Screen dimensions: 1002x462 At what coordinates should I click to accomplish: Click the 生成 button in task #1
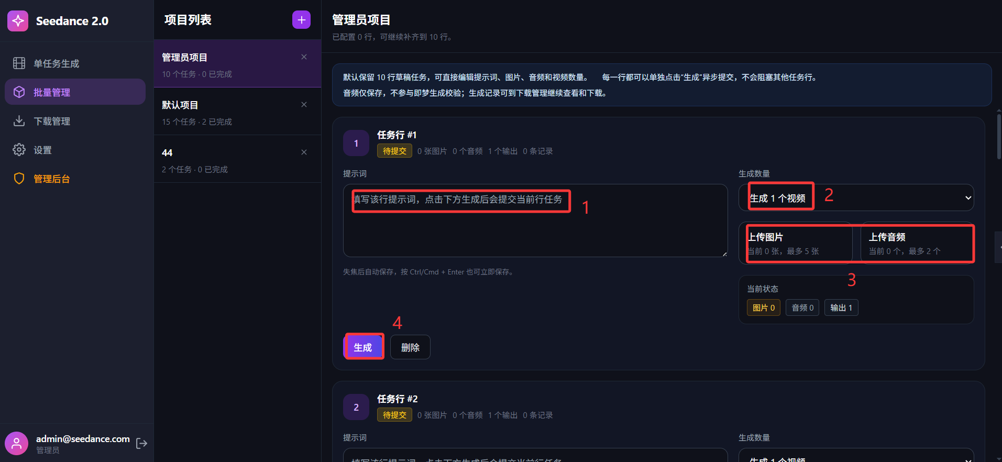tap(363, 347)
